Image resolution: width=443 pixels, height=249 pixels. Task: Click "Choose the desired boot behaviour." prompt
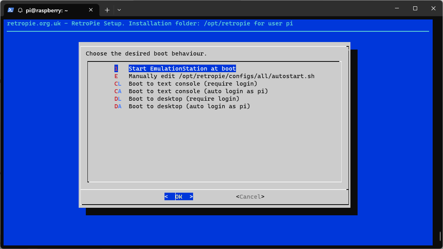click(146, 54)
